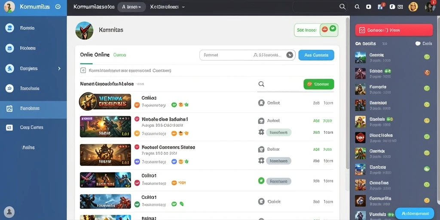Open the yellow user avatar in top bar
Viewport: 440px width, 220px height.
coord(413,7)
